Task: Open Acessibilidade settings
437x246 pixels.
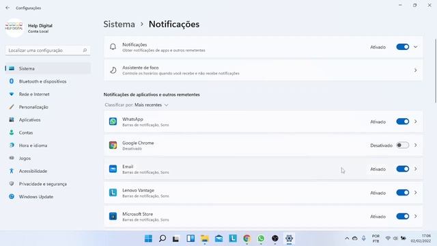Action: [48, 171]
